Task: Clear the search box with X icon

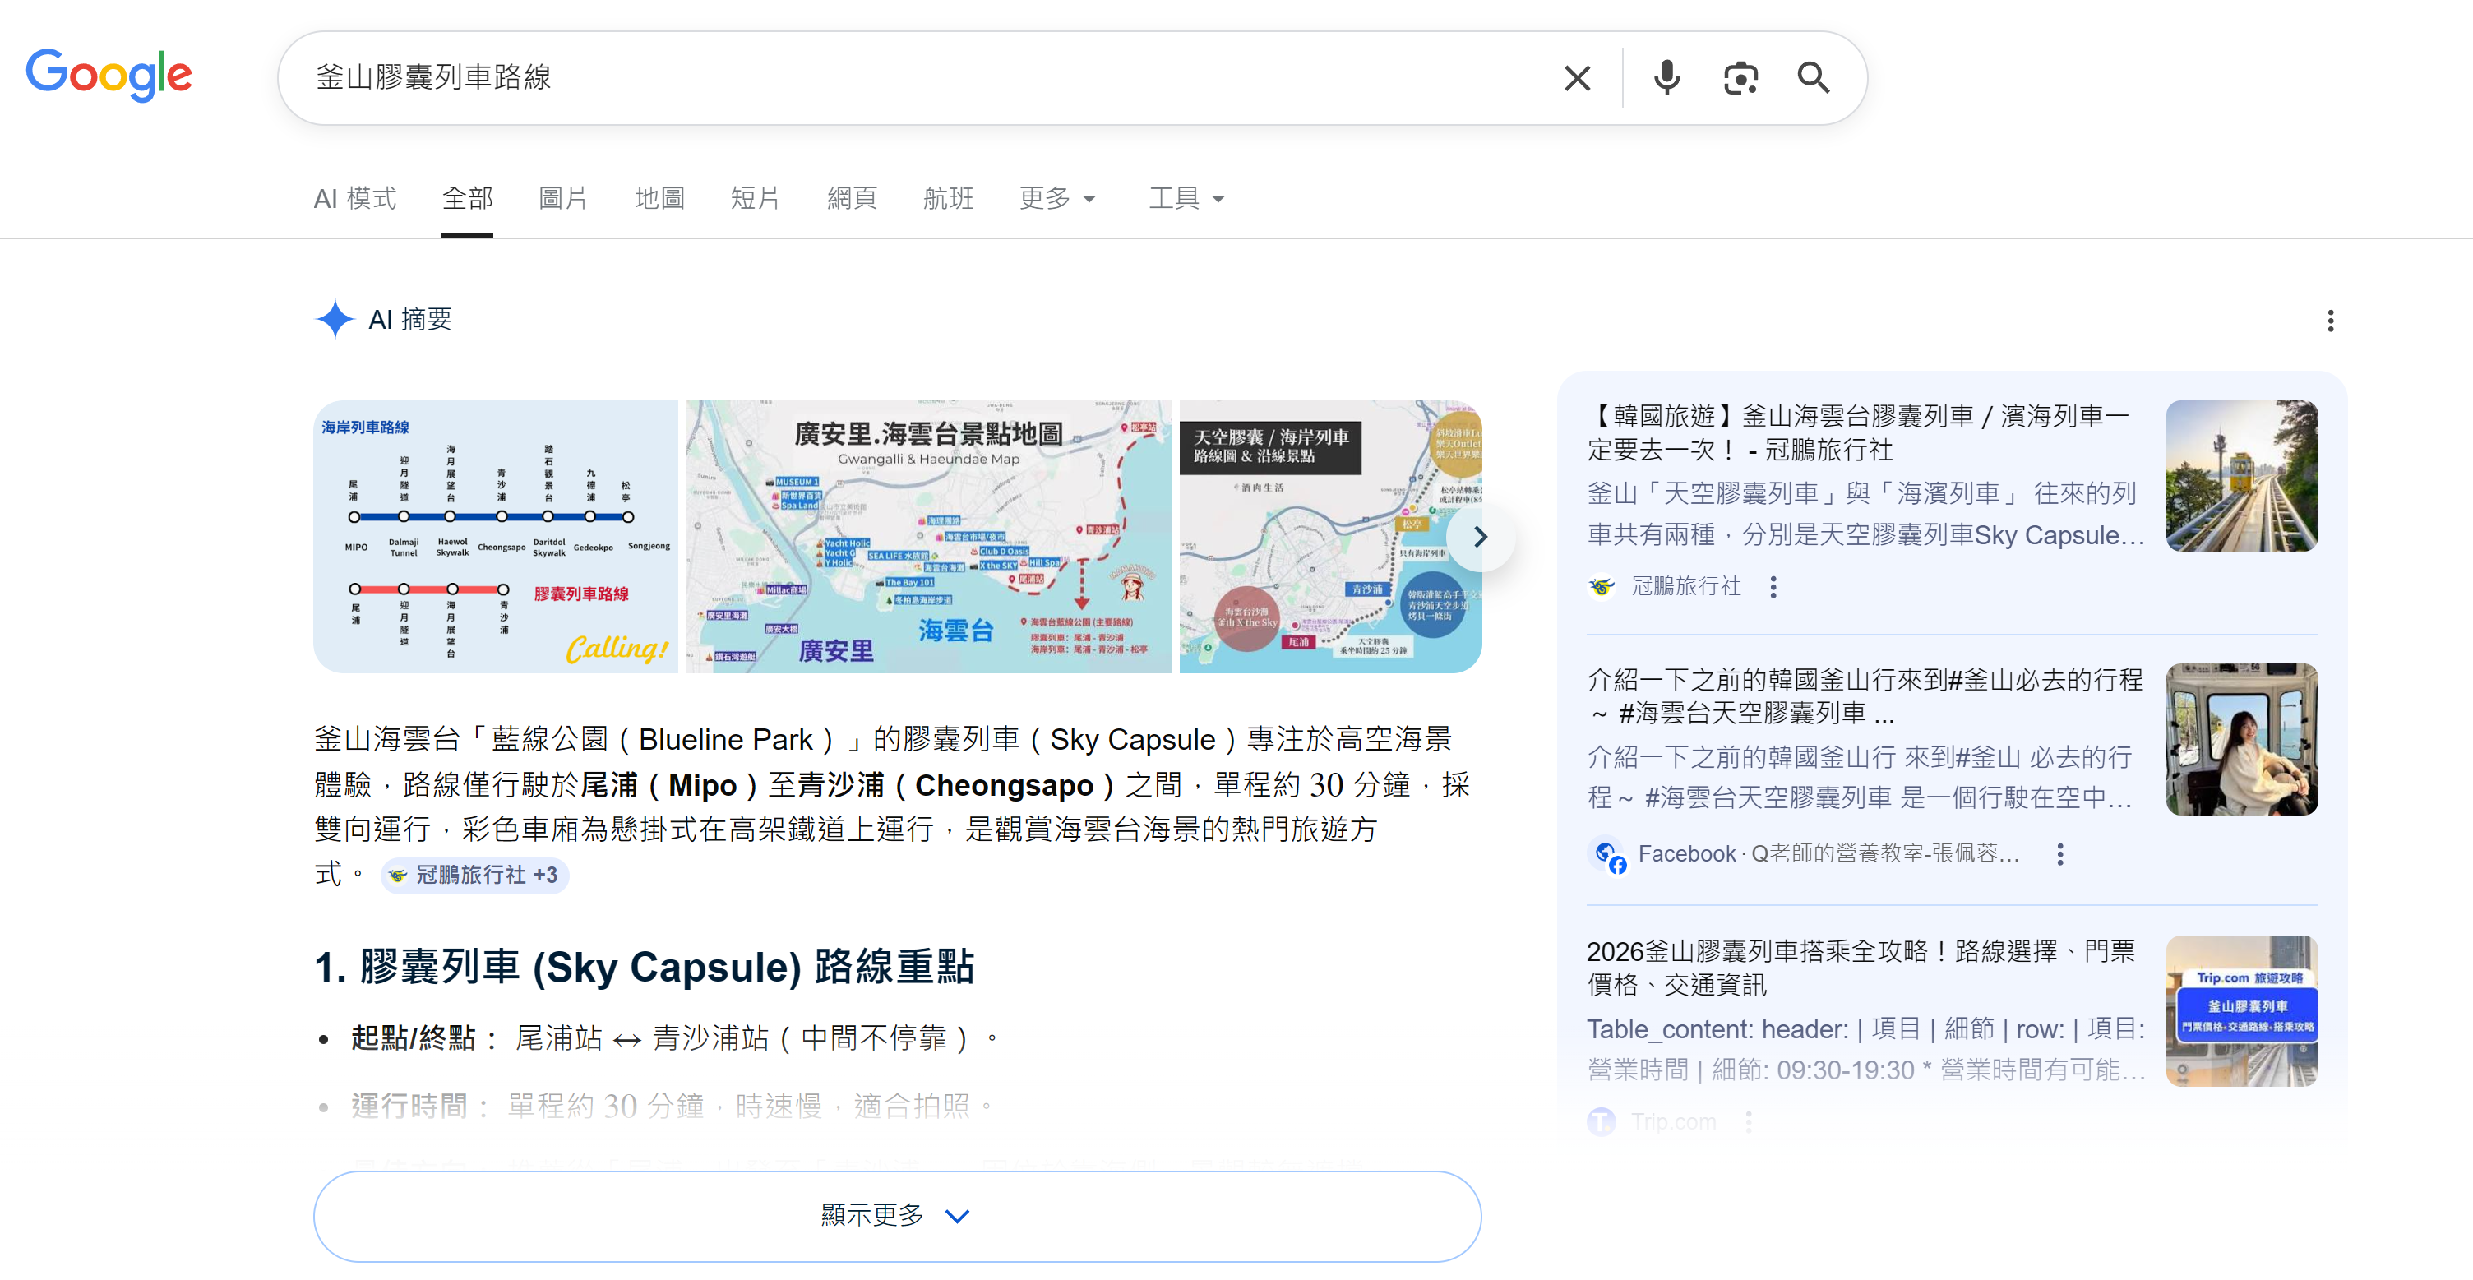Action: (1576, 78)
